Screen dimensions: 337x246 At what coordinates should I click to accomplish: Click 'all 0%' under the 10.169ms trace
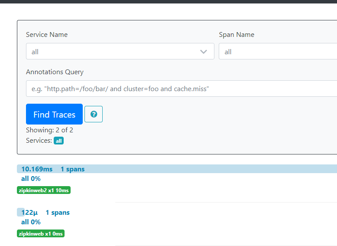click(31, 179)
